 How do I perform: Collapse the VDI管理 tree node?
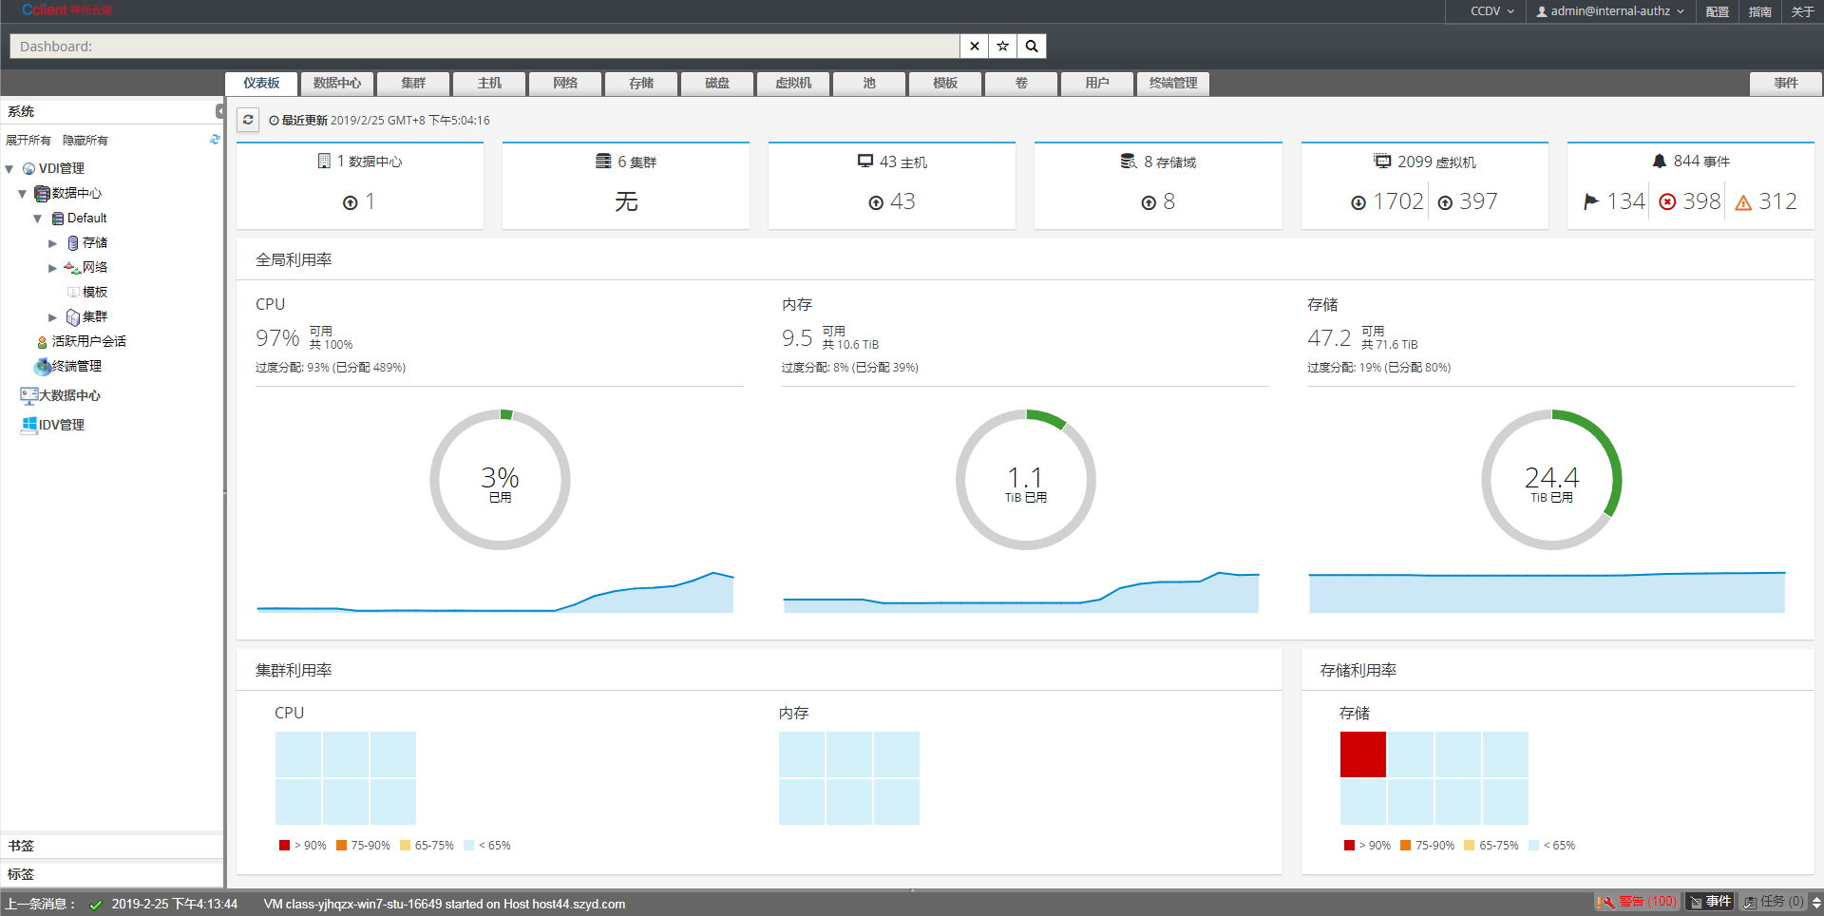pos(9,169)
